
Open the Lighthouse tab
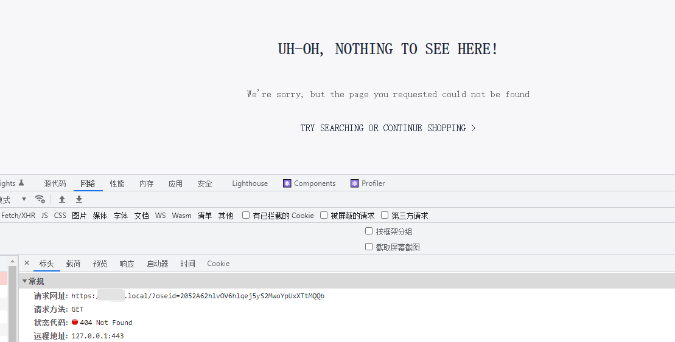click(x=250, y=183)
